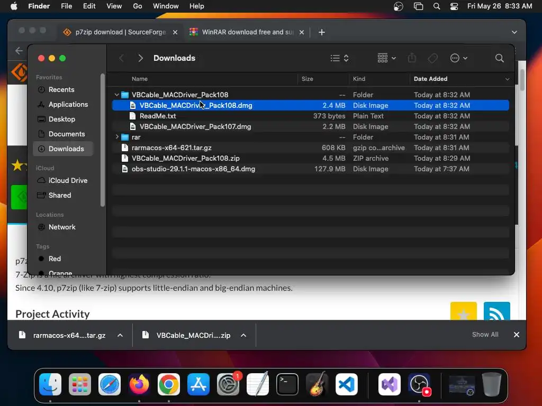Switch to the p7zip SourceForge tab
The image size is (542, 406).
(x=120, y=32)
